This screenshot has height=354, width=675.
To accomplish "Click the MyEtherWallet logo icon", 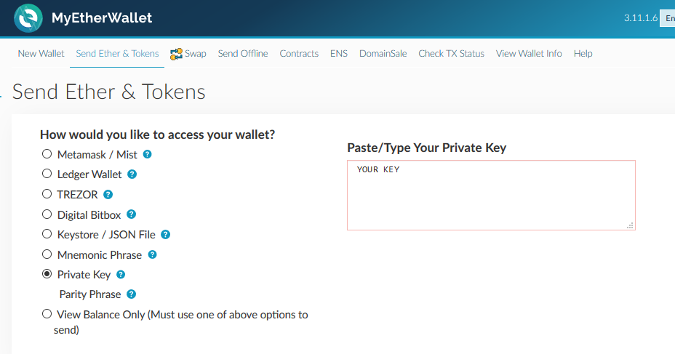I will point(28,18).
